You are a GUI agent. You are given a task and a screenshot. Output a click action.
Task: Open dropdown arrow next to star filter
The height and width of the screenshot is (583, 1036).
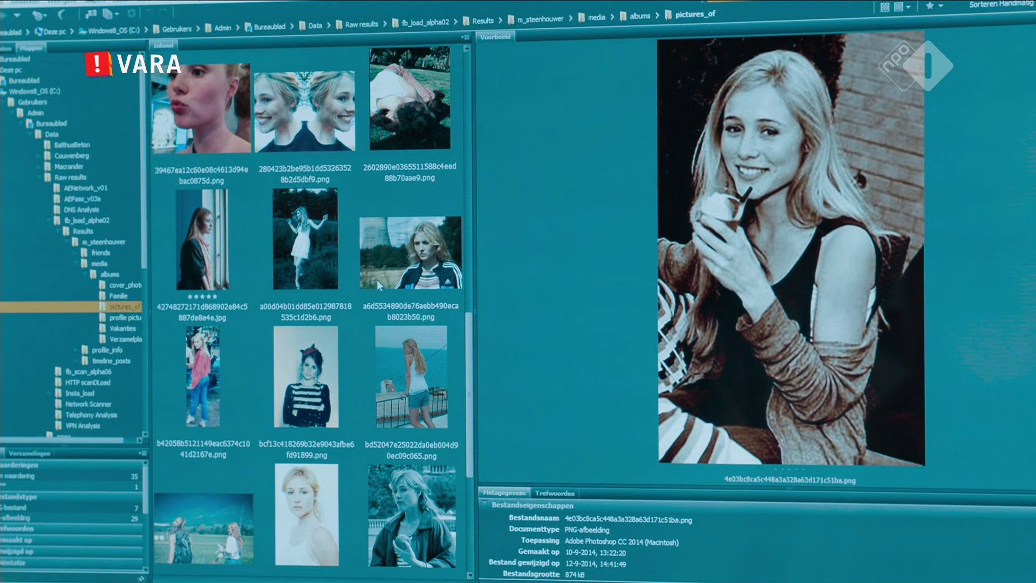tap(941, 6)
